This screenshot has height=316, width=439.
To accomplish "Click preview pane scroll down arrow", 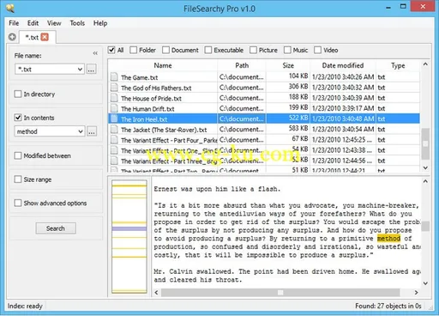I will click(425, 283).
